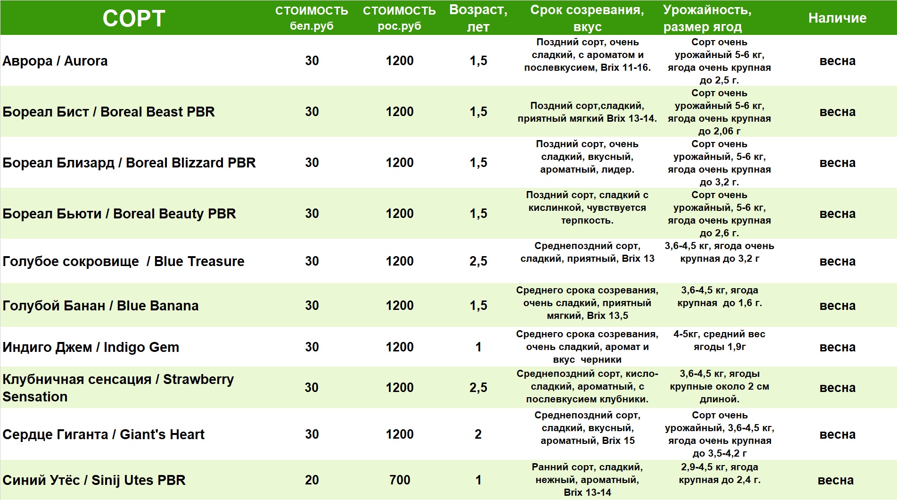Viewport: 897px width, 500px height.
Task: Click age 1 in Индиго Джем row
Action: [478, 347]
